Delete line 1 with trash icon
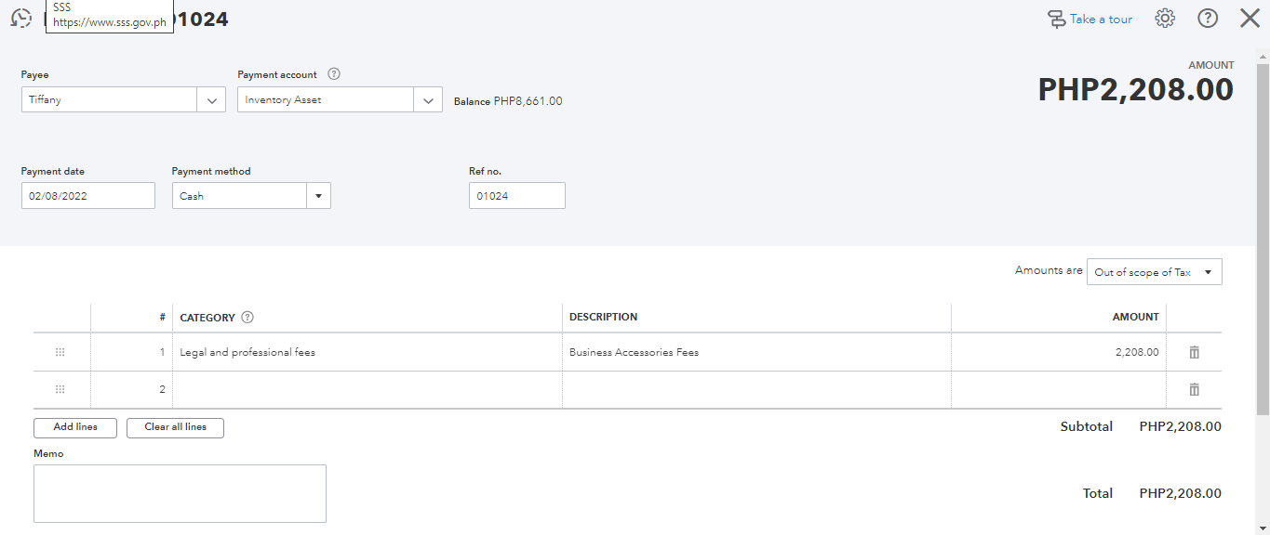Screen dimensions: 1270x535 click(1195, 352)
